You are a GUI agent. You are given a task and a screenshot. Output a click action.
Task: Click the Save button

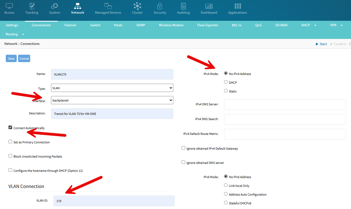[11, 59]
